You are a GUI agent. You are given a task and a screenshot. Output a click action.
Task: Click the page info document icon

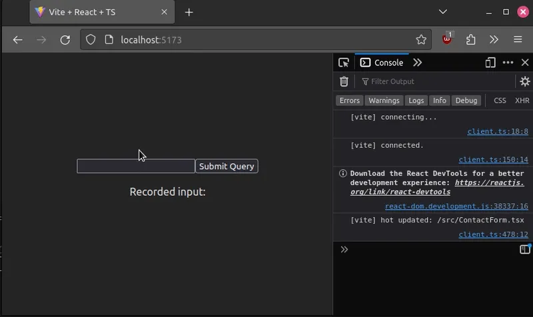click(109, 40)
